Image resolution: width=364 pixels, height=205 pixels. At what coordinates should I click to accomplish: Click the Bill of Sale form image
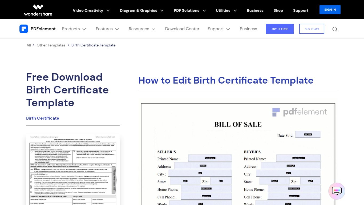(238, 154)
